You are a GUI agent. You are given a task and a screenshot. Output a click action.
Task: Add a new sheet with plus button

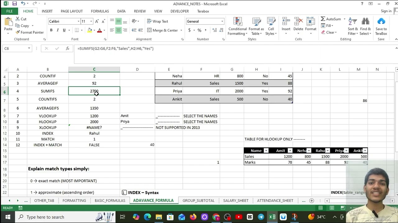[312, 200]
